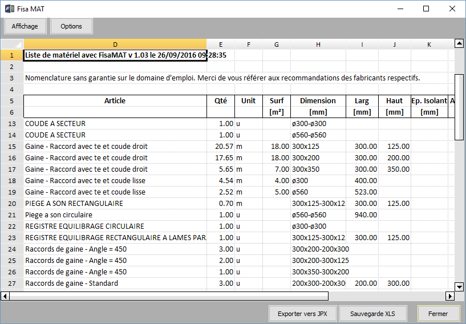466x324 pixels.
Task: Click the Fisa MAT app icon in title bar
Action: [10, 9]
